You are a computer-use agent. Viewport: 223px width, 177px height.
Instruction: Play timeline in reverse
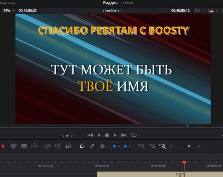tap(99, 135)
